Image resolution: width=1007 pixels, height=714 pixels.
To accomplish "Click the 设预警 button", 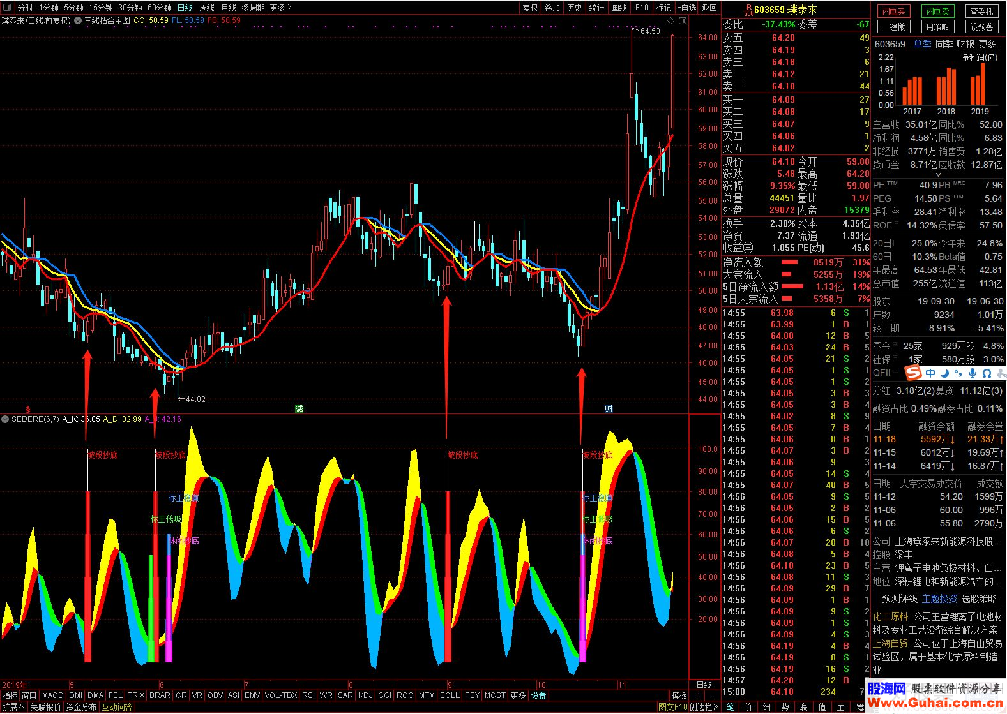I will coord(981,27).
